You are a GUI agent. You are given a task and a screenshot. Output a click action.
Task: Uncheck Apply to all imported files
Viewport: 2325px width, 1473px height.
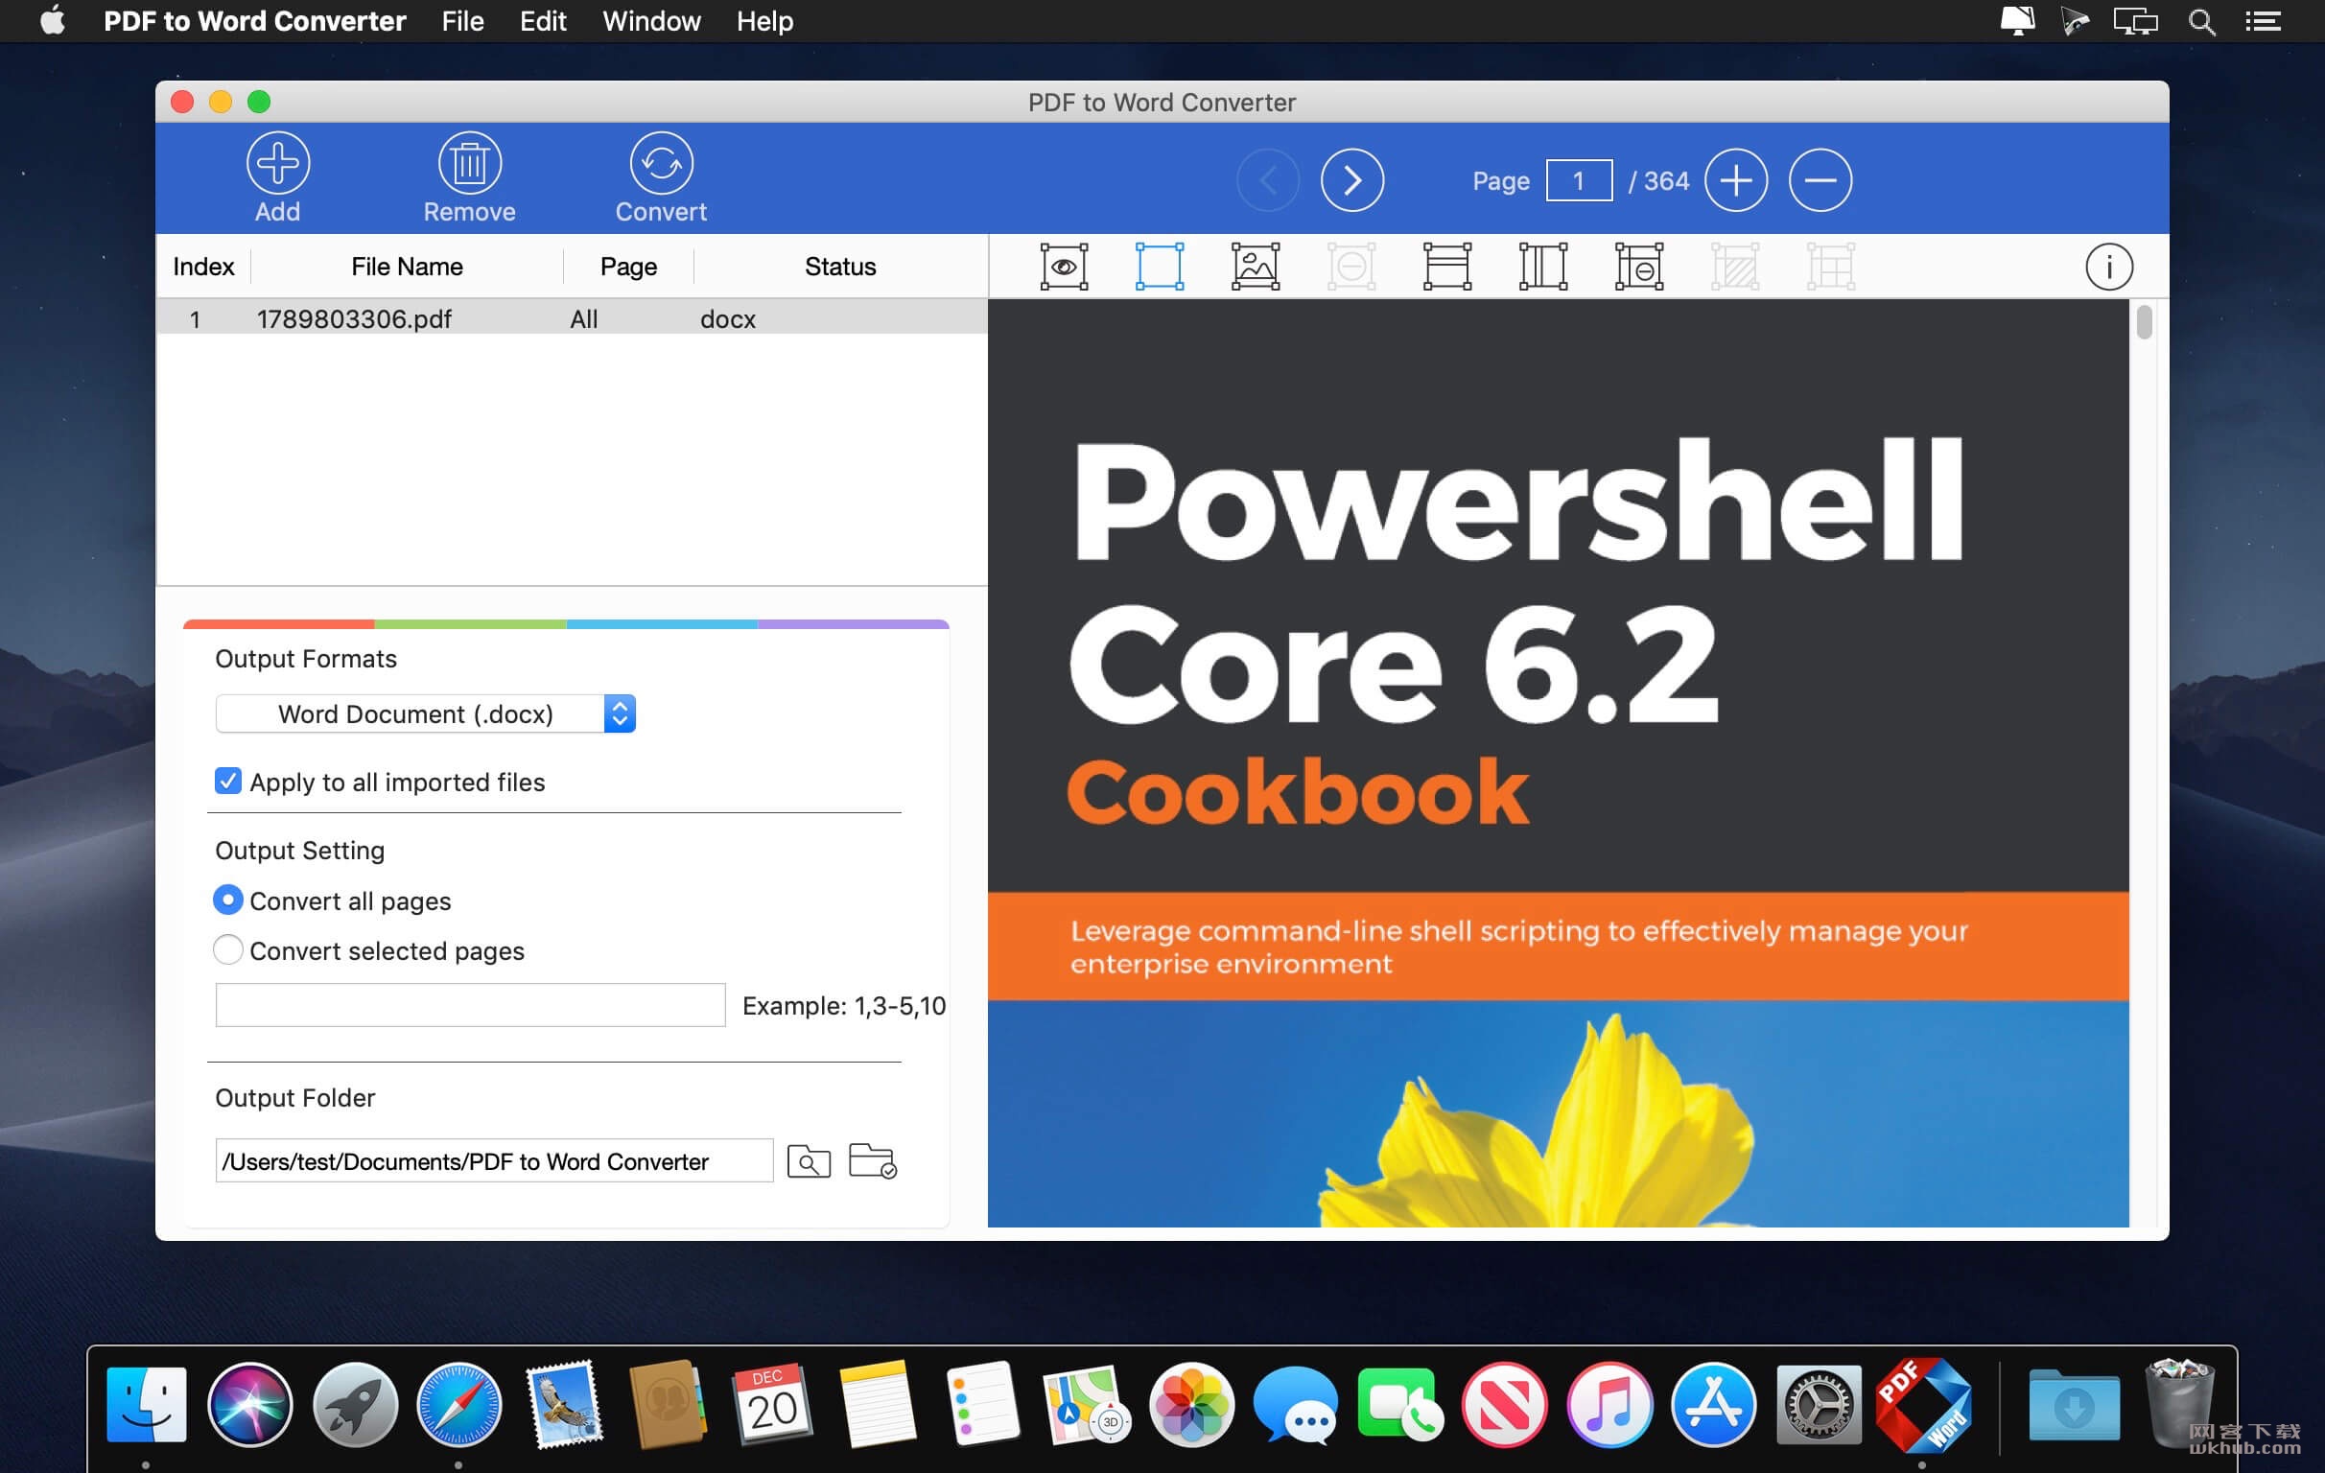click(x=228, y=781)
